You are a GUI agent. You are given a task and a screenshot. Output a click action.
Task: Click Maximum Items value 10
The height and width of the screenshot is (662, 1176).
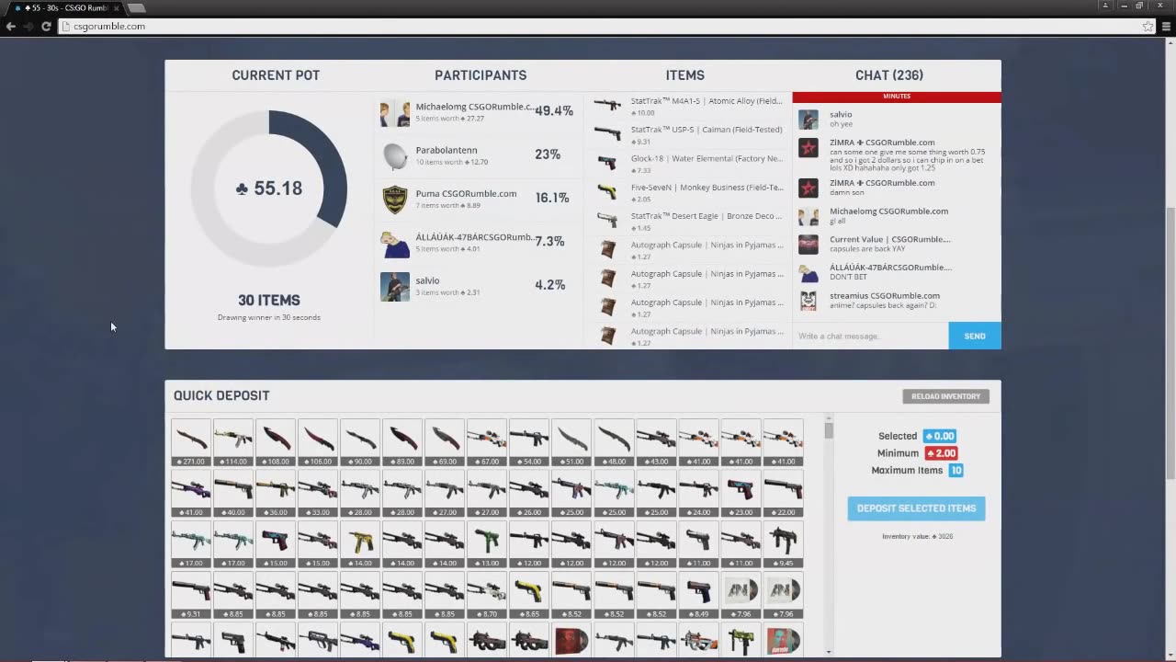(956, 470)
